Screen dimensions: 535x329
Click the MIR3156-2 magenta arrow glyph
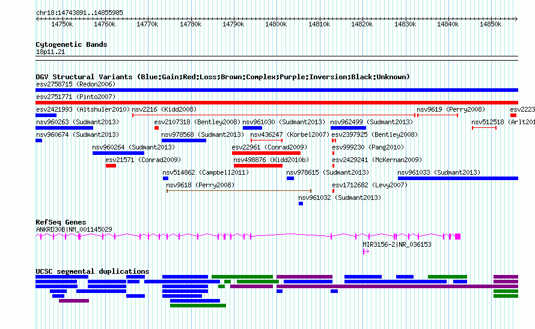point(366,252)
